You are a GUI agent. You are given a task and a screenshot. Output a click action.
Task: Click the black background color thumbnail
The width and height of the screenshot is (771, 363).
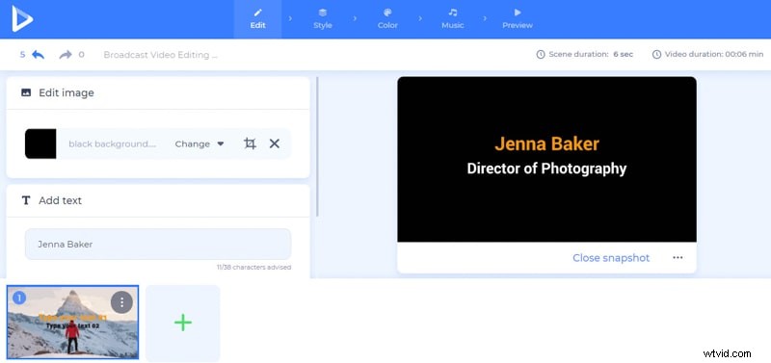(x=40, y=143)
